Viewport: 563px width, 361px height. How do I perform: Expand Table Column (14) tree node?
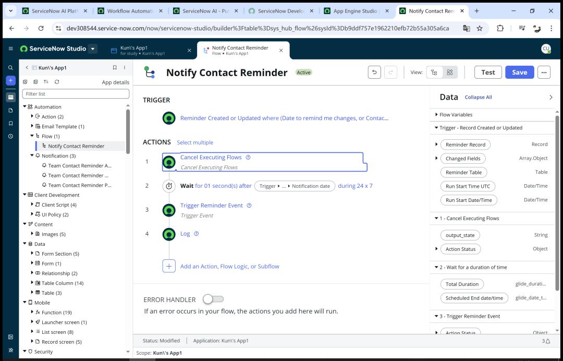pyautogui.click(x=32, y=283)
